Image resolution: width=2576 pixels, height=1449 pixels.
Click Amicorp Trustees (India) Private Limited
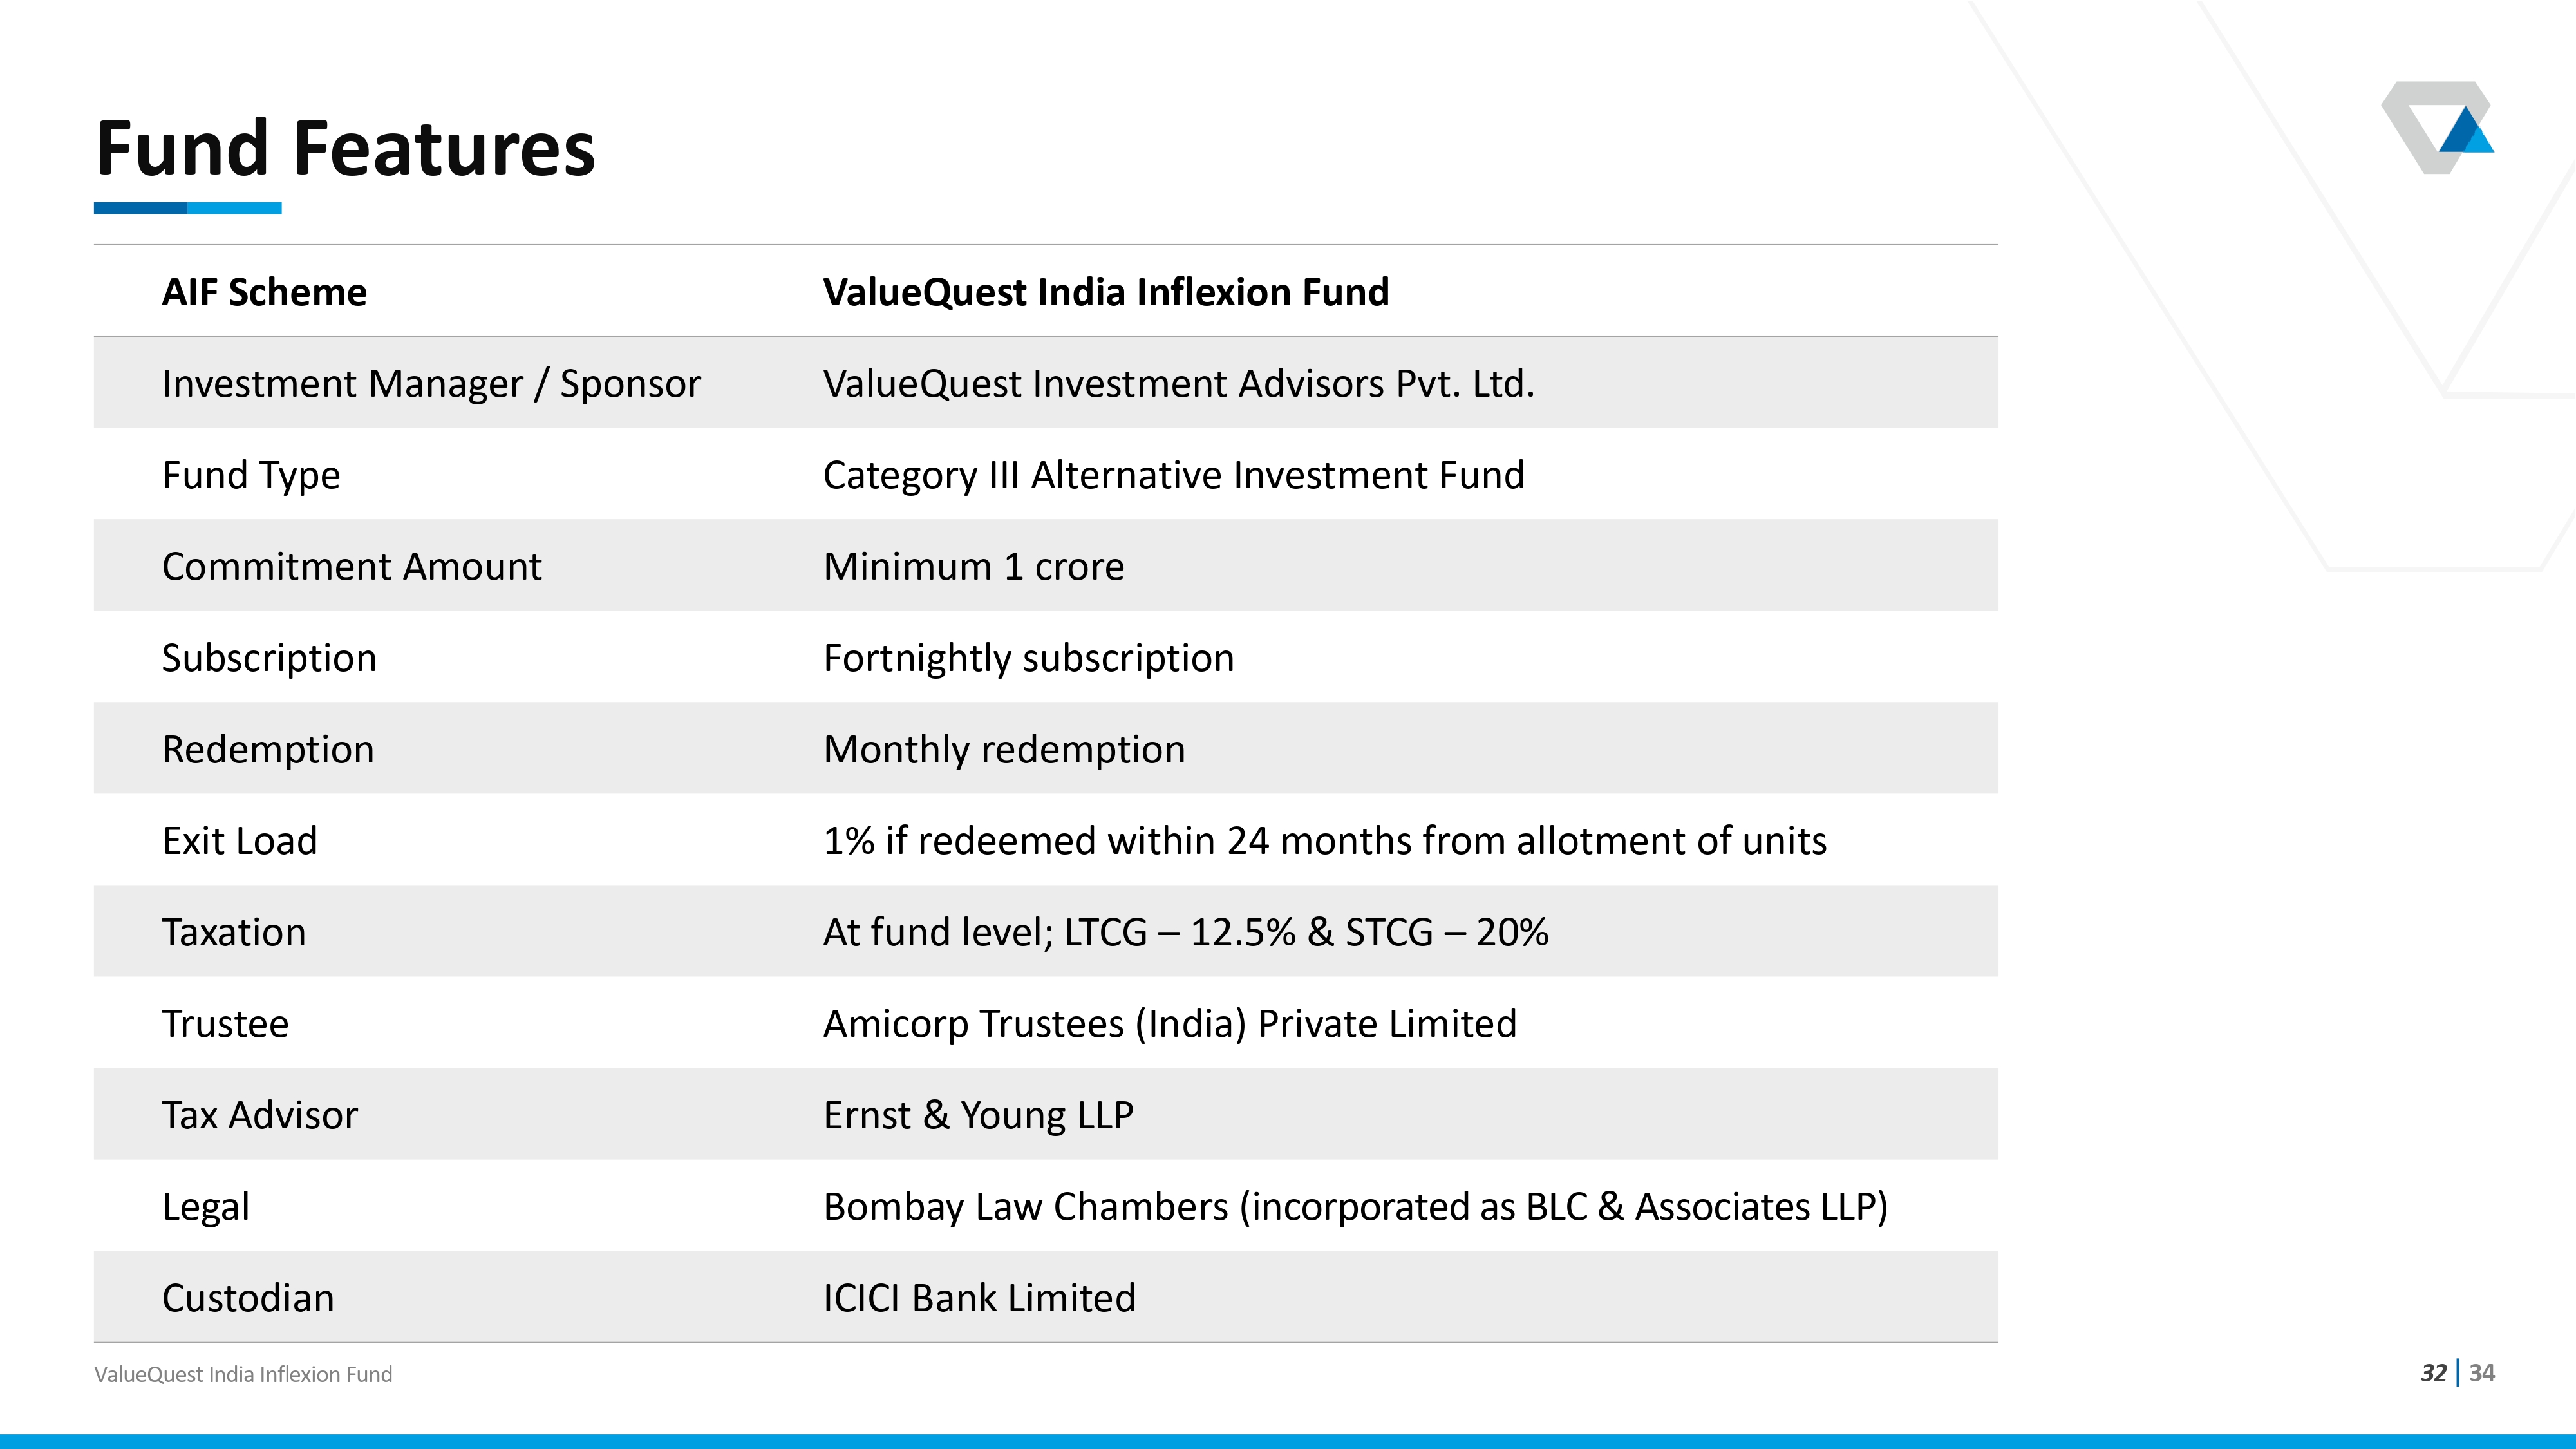[x=1170, y=1024]
